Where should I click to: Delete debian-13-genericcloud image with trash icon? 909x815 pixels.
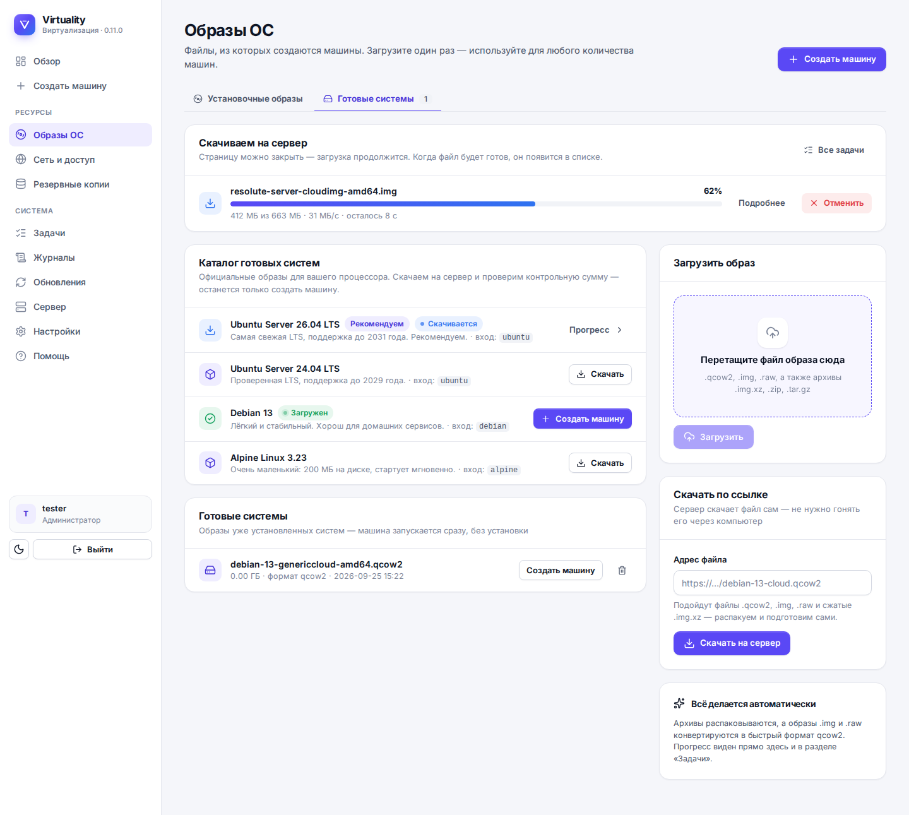(622, 570)
